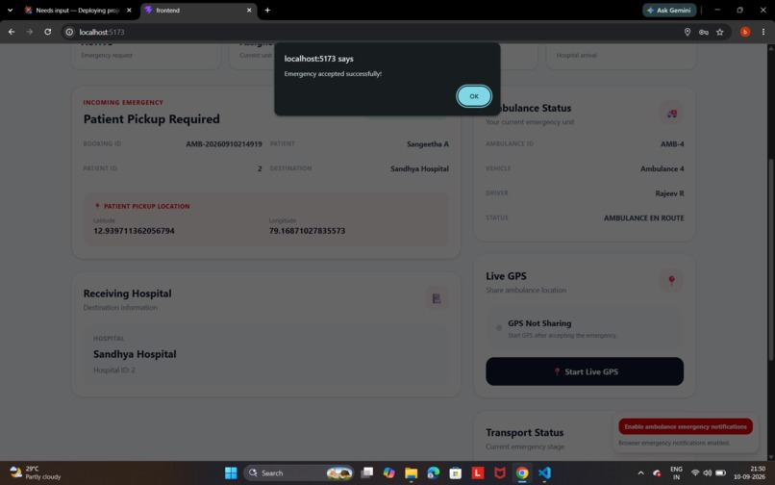The image size is (775, 485).
Task: Click vehicle value Ambulance 4
Action: (x=662, y=168)
